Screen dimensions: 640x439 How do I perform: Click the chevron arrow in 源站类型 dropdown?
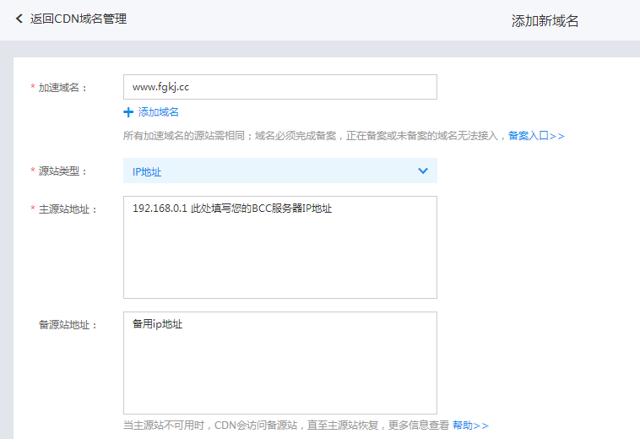423,171
